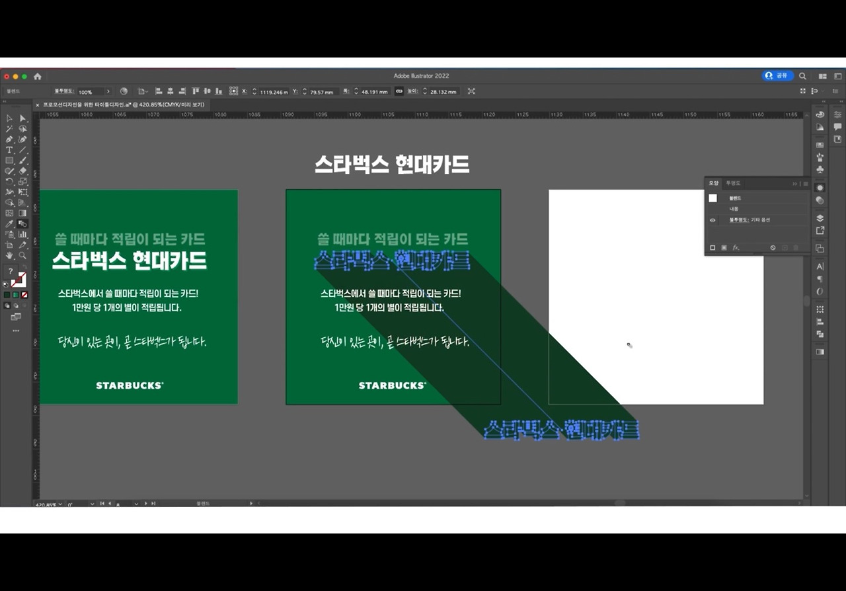
Task: Switch to Draw Behind mode
Action: [17, 306]
